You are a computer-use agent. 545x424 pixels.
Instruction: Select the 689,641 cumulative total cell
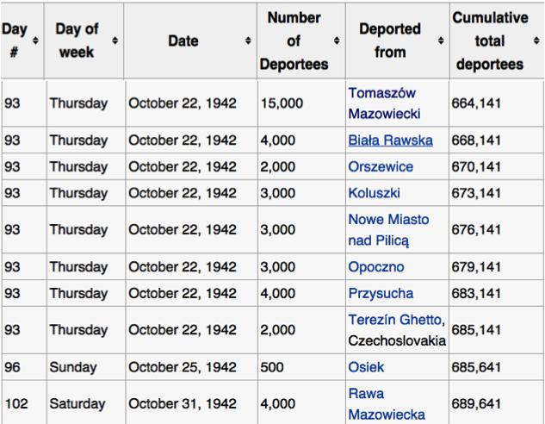click(x=496, y=404)
